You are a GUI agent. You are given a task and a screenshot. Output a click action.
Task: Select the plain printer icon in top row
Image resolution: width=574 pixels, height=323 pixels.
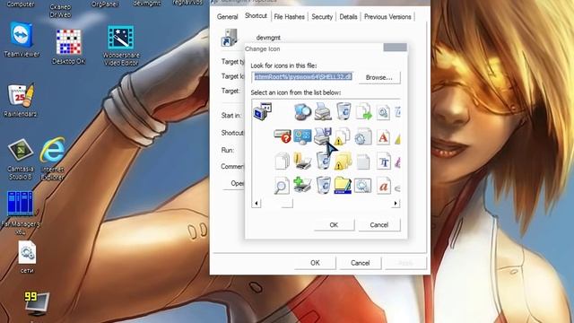click(323, 111)
